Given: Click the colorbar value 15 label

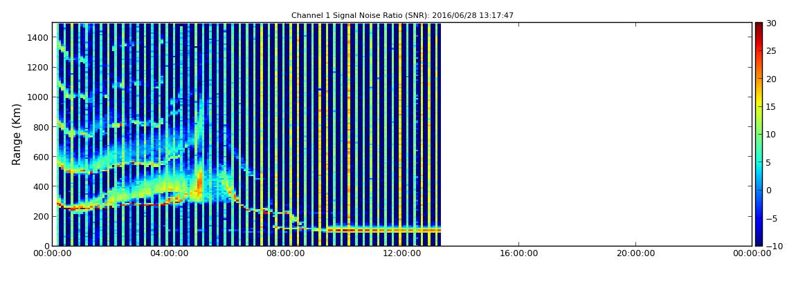Looking at the screenshot, I should [770, 107].
